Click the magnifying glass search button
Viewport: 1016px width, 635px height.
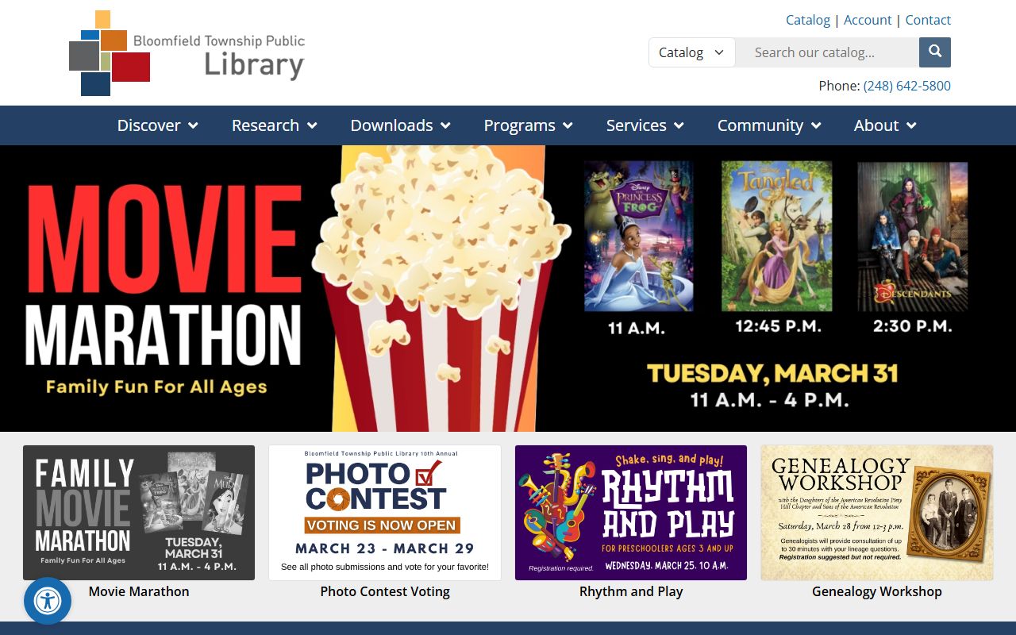tap(935, 52)
